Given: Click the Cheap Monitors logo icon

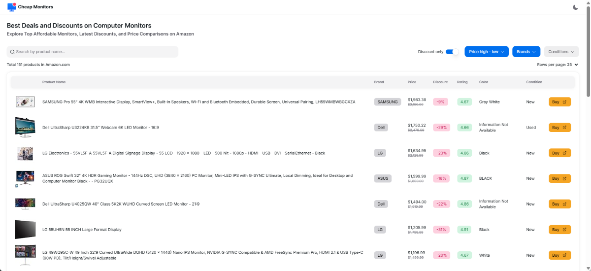Looking at the screenshot, I should [x=11, y=7].
